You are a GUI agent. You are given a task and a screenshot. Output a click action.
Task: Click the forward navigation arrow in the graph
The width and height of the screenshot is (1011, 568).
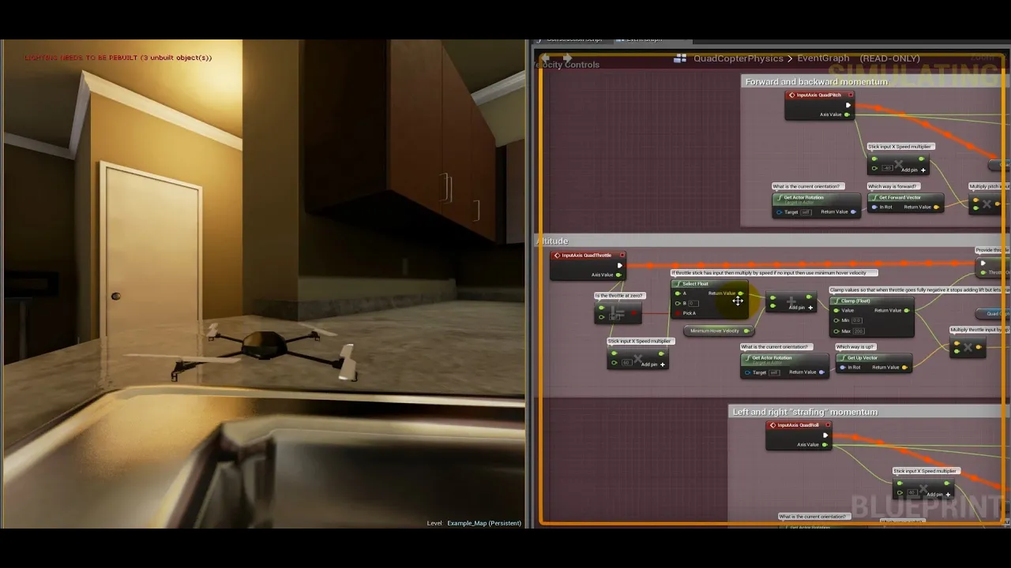point(567,58)
